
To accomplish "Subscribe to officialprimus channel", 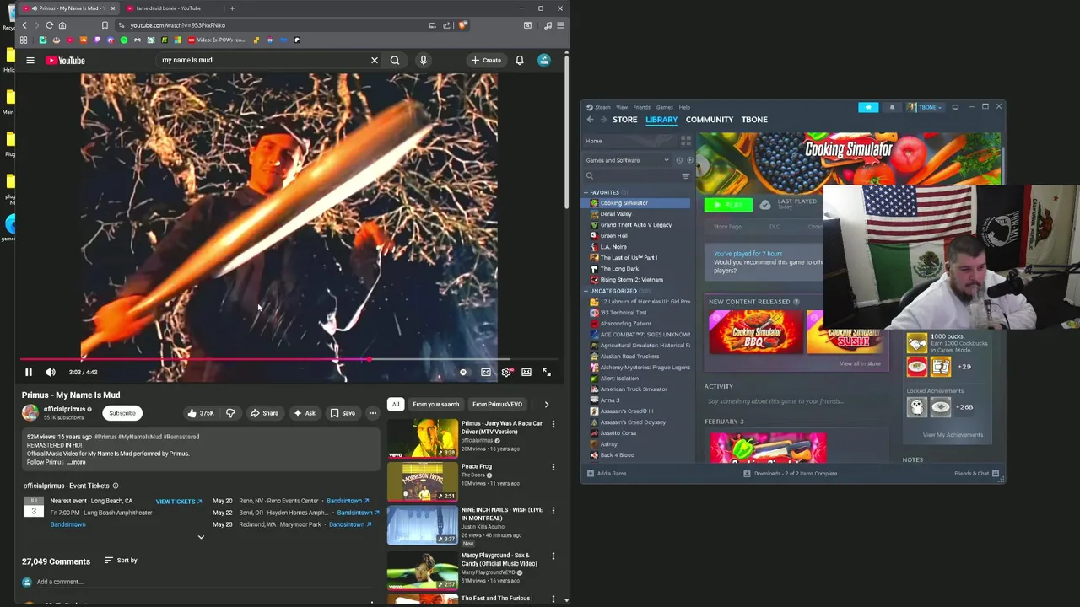I will [x=121, y=413].
